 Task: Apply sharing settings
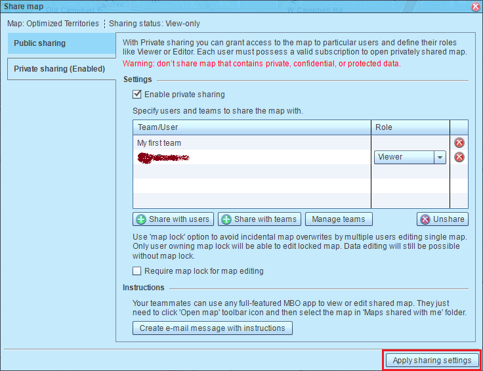[431, 360]
